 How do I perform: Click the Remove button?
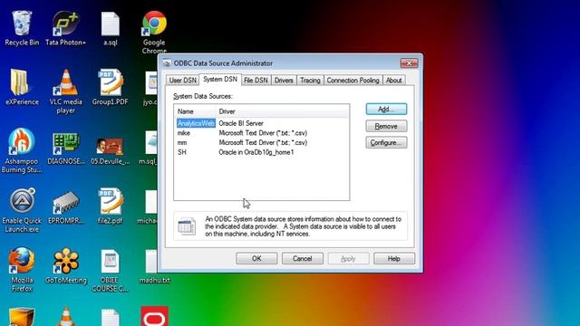pos(386,126)
